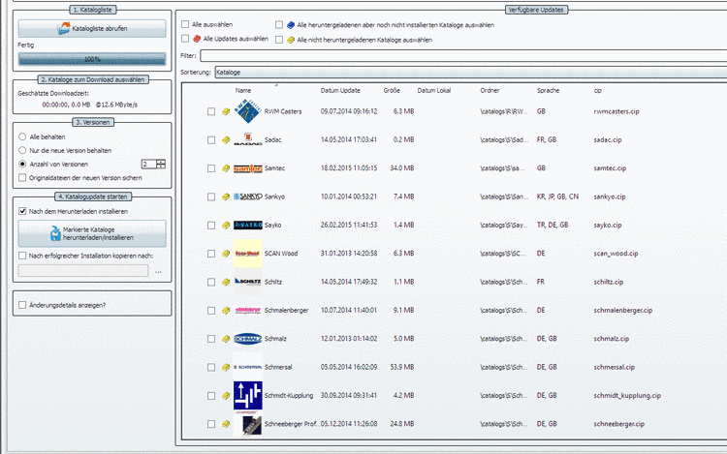The image size is (727, 454).
Task: Click into the Filter text field
Action: 463,55
